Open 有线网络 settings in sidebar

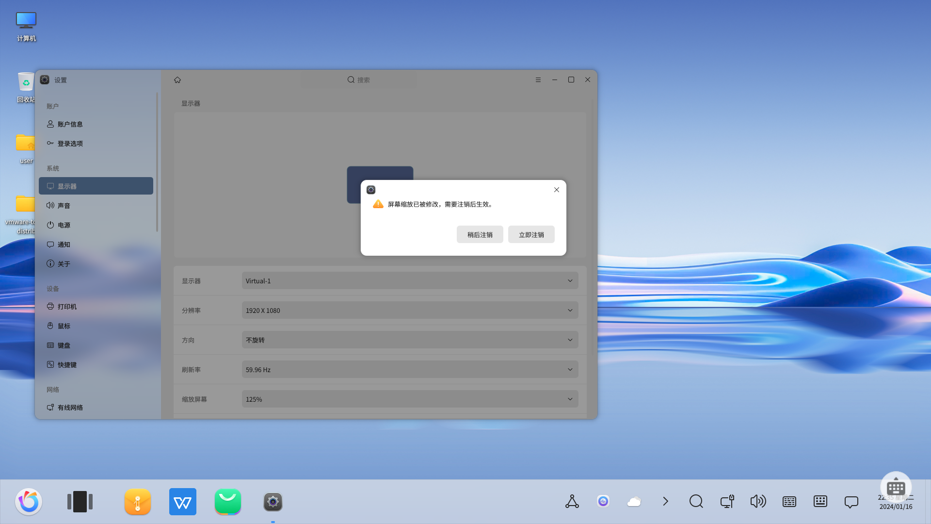pyautogui.click(x=96, y=408)
